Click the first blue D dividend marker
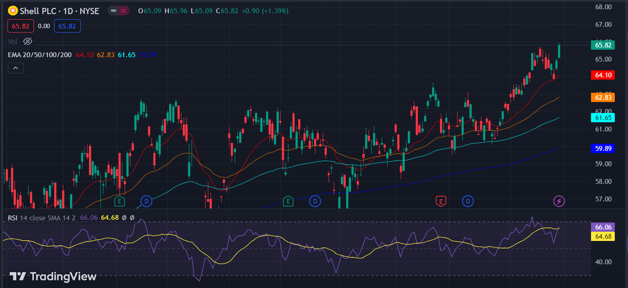The width and height of the screenshot is (628, 288). [x=146, y=201]
